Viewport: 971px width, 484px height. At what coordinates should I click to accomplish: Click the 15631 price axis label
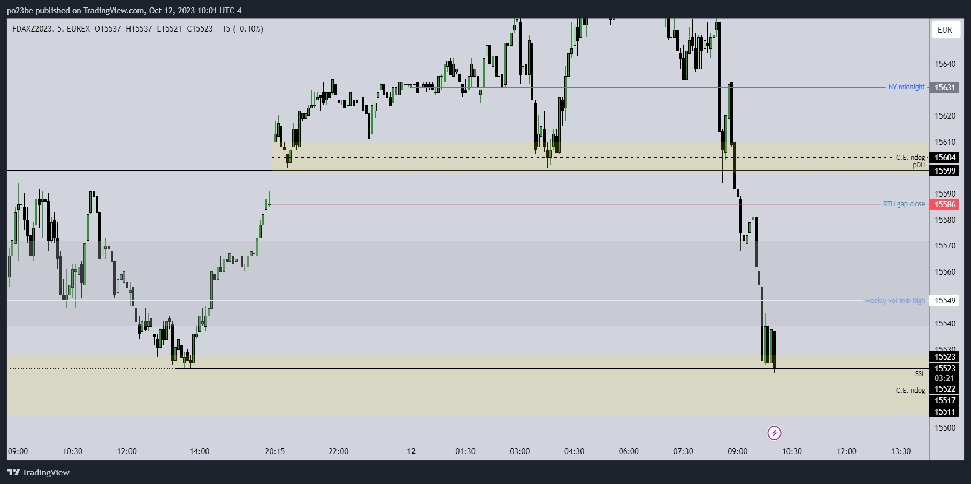[x=944, y=88]
